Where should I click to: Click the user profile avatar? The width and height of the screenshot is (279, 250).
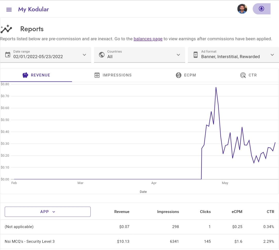[x=242, y=9]
